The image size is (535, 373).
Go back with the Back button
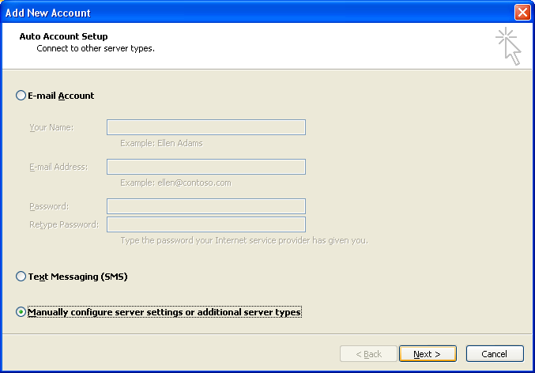pos(368,354)
